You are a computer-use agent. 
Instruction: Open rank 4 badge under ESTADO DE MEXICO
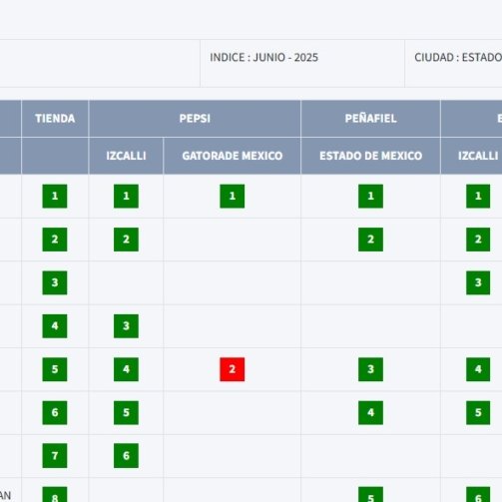[x=370, y=412]
